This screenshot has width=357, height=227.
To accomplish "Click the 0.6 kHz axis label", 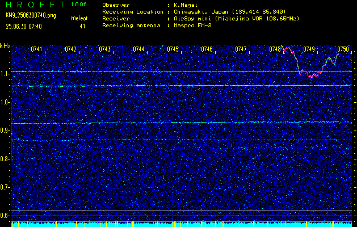I will tap(5, 216).
